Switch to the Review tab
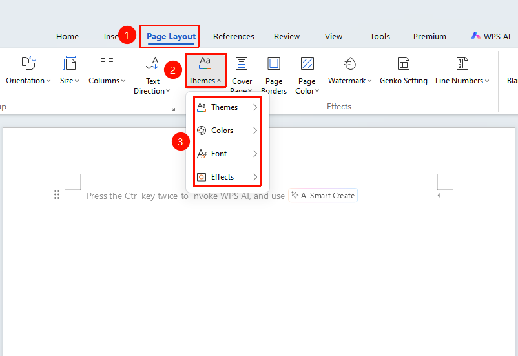 tap(287, 36)
